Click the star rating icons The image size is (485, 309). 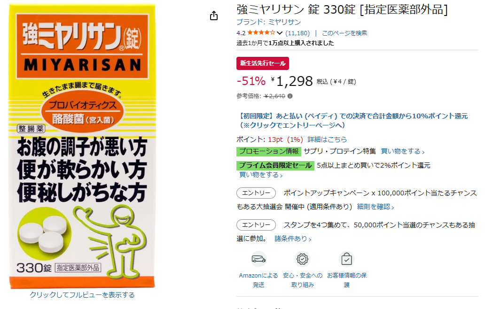coord(261,33)
